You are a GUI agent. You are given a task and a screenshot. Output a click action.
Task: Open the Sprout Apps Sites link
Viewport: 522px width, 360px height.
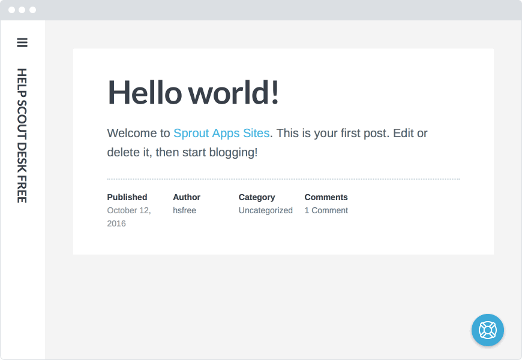coord(221,134)
